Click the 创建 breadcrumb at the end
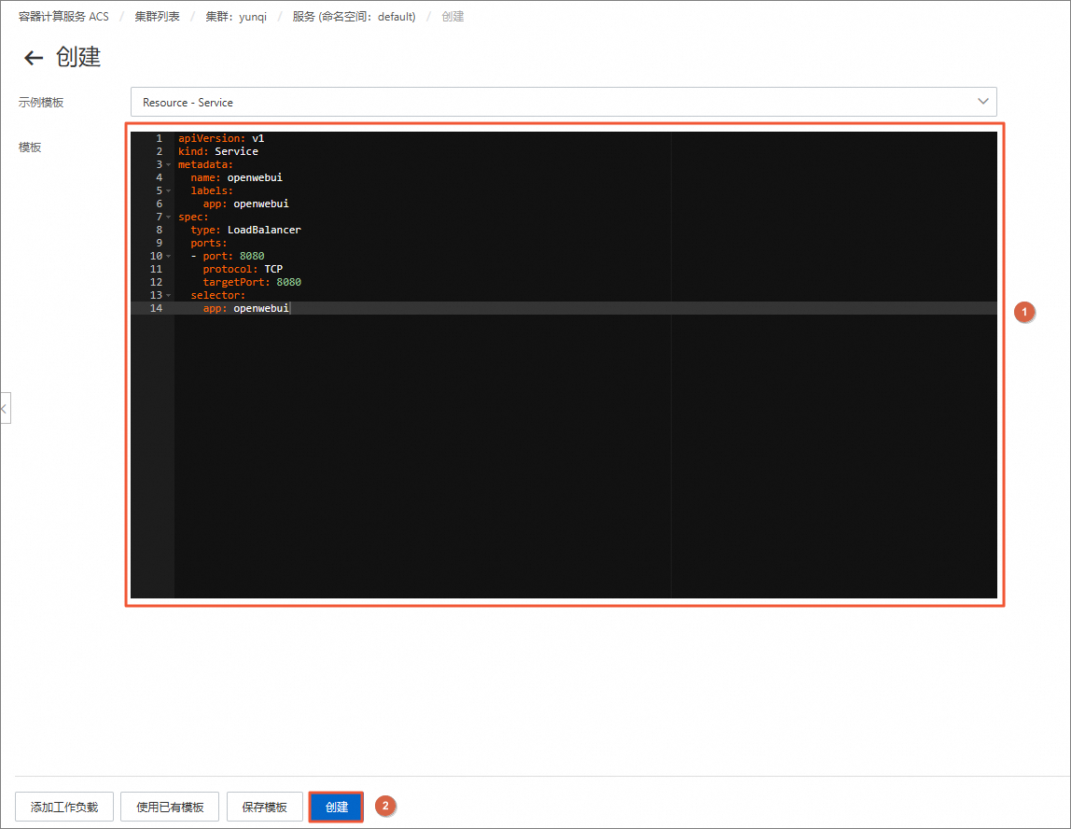 tap(452, 17)
